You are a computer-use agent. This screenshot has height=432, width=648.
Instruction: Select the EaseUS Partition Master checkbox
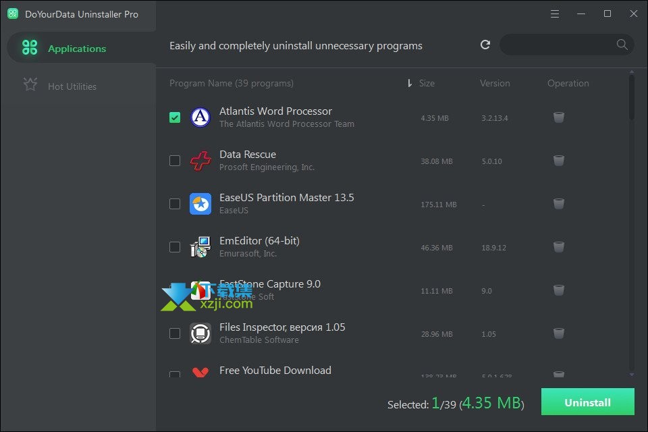[x=175, y=204]
